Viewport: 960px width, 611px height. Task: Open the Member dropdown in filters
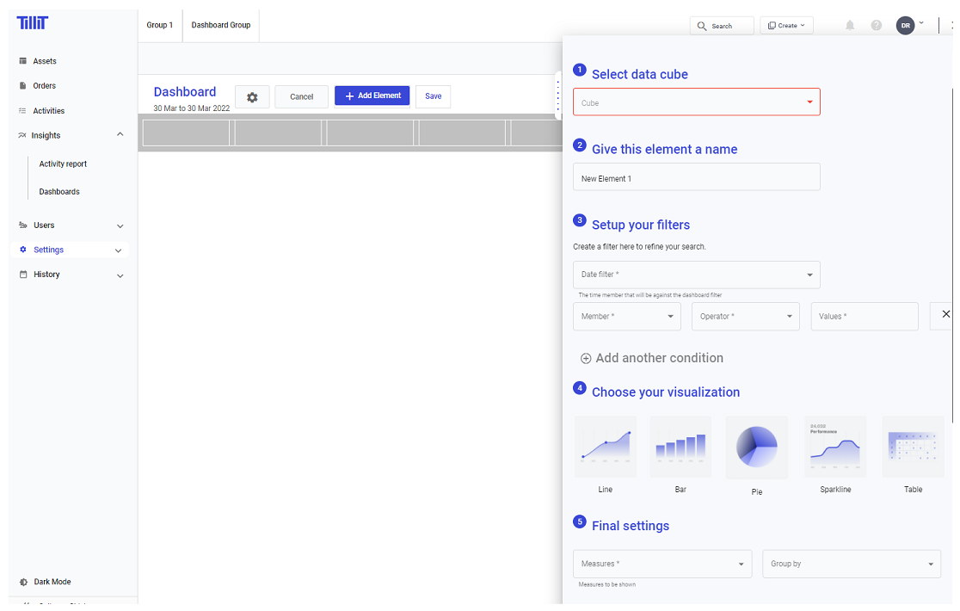click(x=627, y=316)
